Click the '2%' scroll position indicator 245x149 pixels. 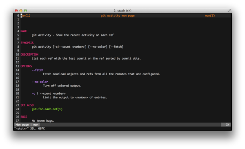(228, 125)
